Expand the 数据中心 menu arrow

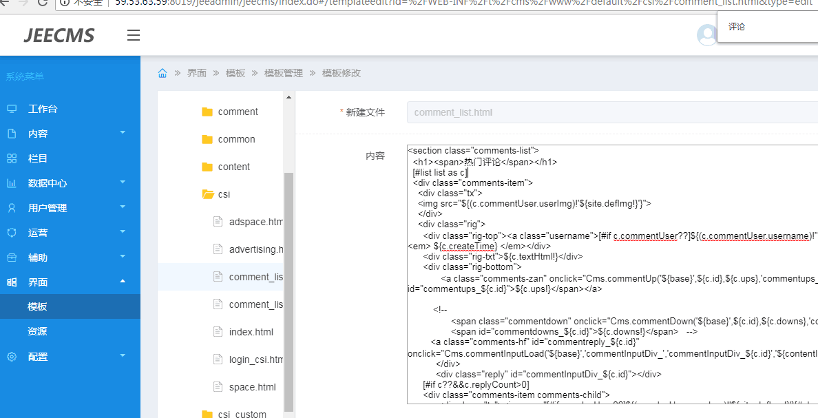tap(123, 182)
